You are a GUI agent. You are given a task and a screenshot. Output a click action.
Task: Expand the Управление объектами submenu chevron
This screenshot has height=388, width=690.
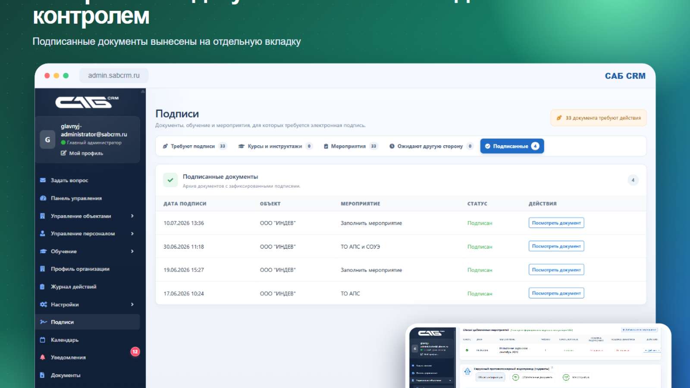(x=132, y=216)
